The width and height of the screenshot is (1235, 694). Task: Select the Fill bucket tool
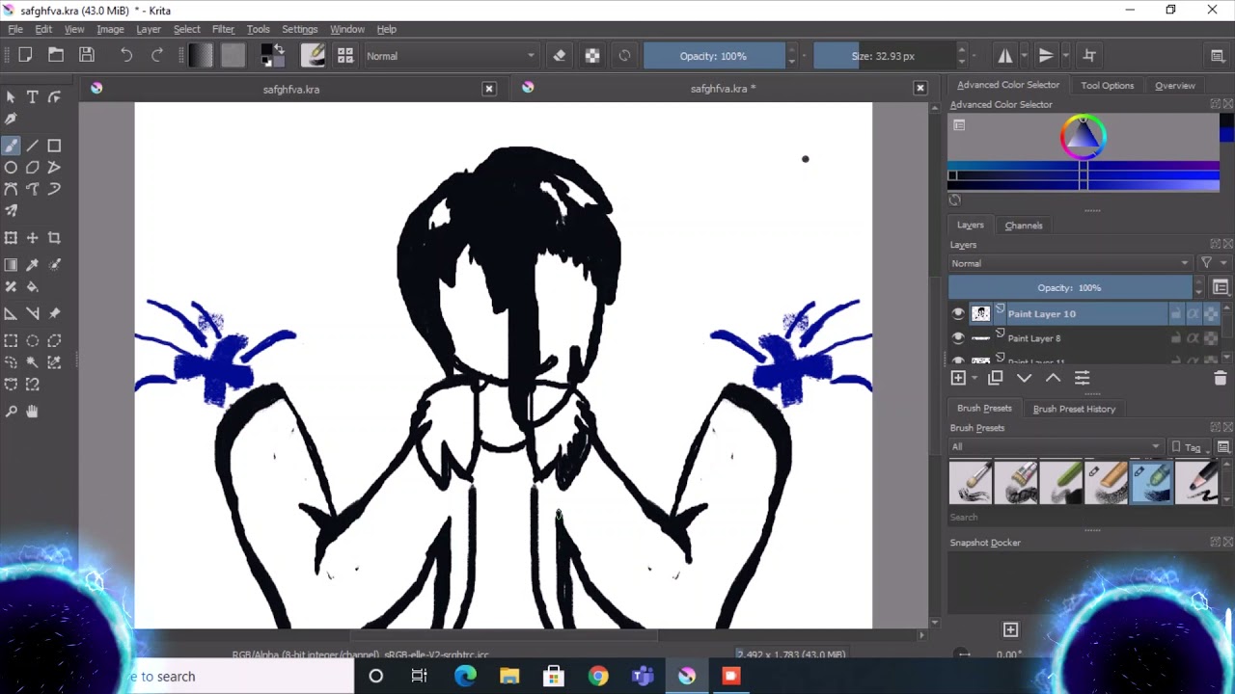click(x=32, y=286)
